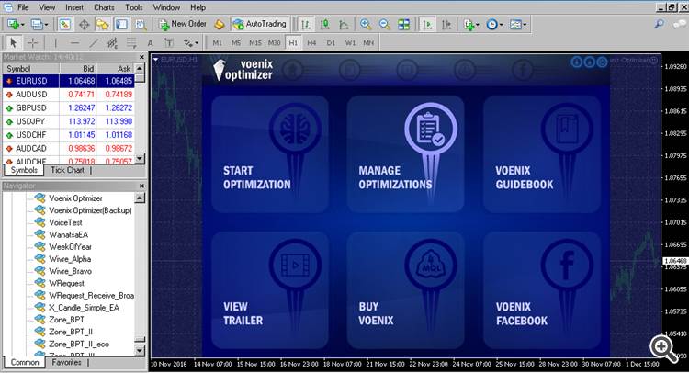Open the New Order dialog
Viewport: 689px width, 373px height.
pos(183,24)
